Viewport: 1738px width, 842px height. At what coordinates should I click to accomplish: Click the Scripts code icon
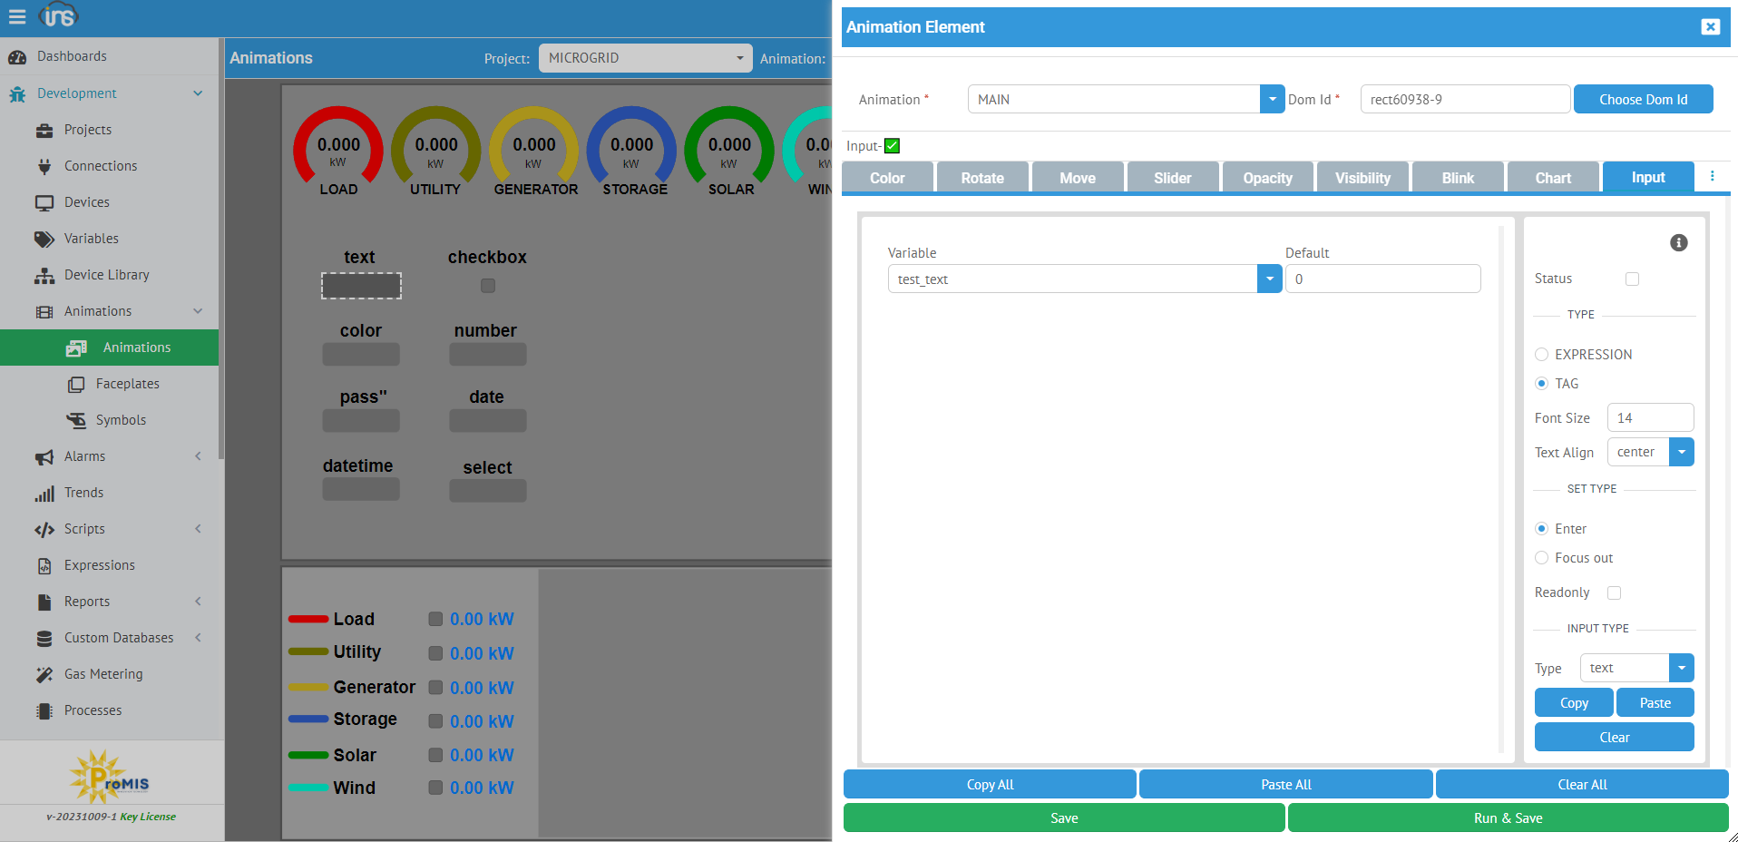[x=44, y=529]
